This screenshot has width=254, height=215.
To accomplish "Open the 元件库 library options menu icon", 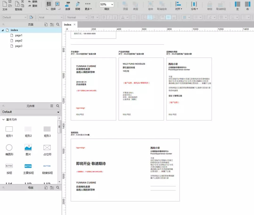I will (52, 106).
